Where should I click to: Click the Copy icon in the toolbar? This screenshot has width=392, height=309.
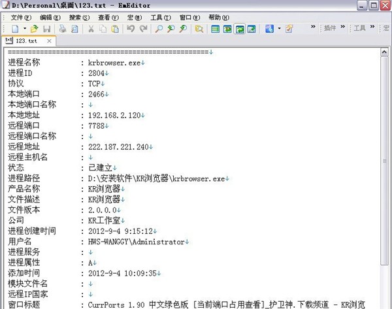tap(103, 29)
